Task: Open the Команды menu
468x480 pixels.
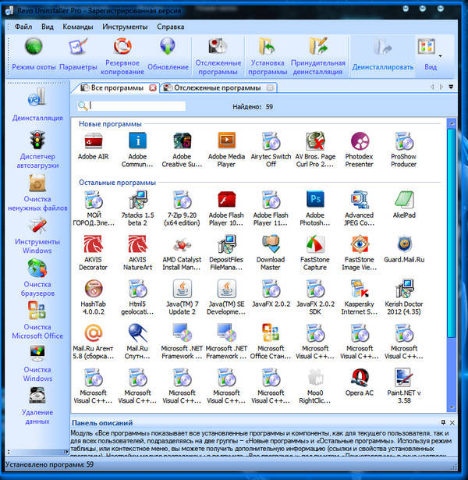Action: point(78,27)
